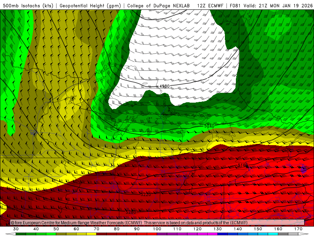Viewport: 314px width, 236px height.
Task: Click the white arrow at color bar's left end
Action: click(x=11, y=234)
